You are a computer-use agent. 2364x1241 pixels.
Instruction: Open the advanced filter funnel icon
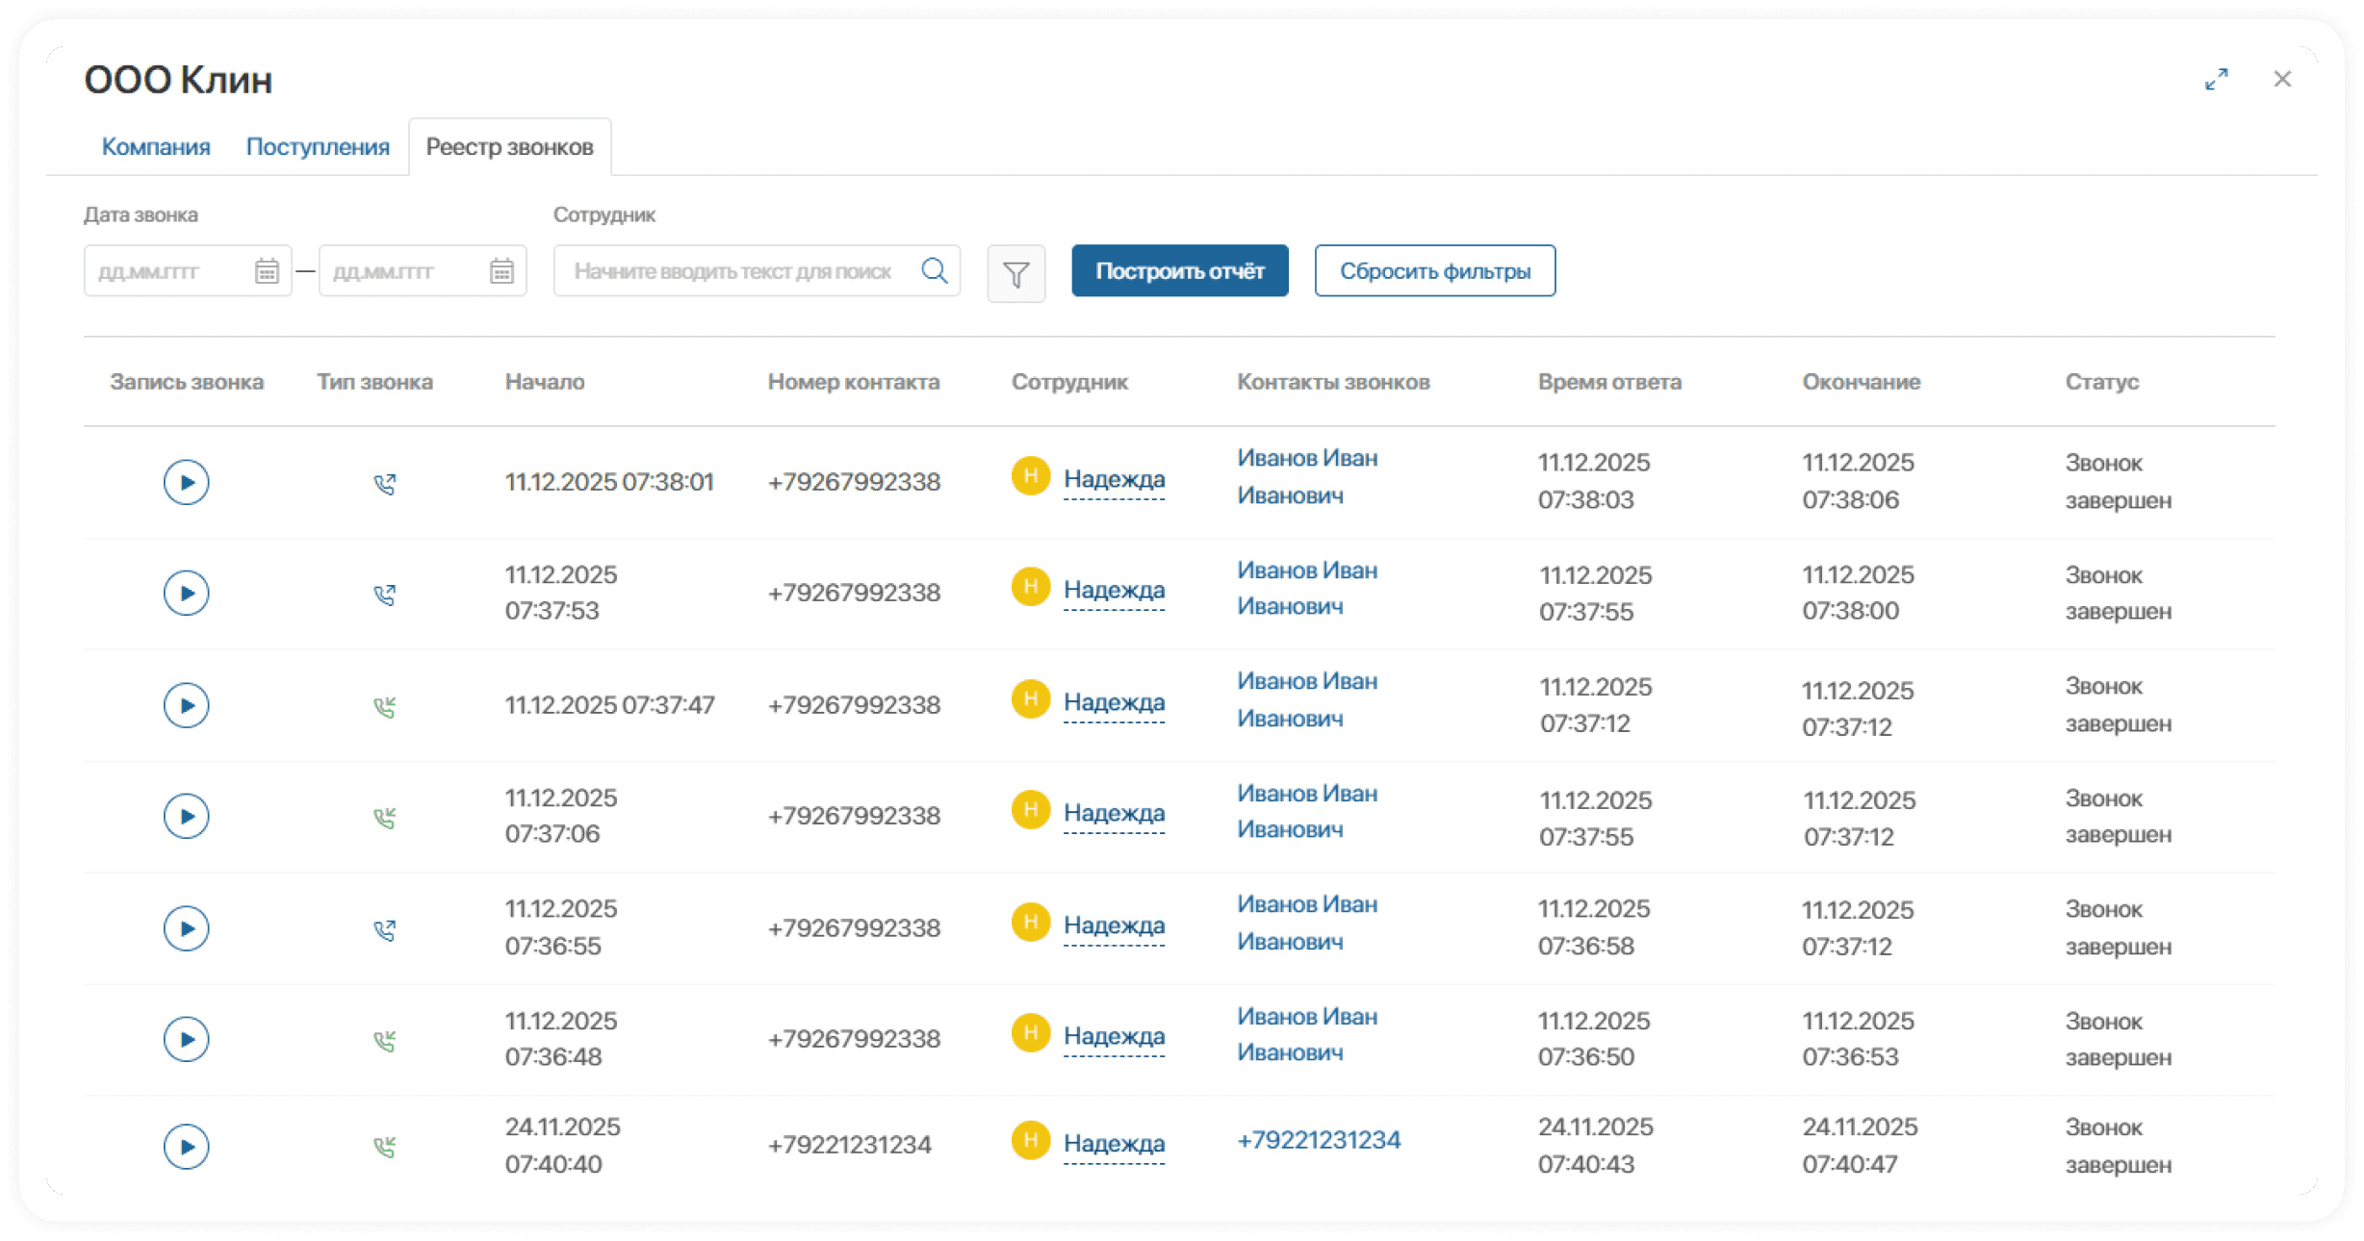tap(1016, 273)
